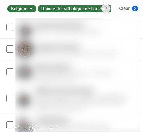Screen dimensions: 143x132
Task: Click the blue filter count badge
Action: [x=135, y=9]
